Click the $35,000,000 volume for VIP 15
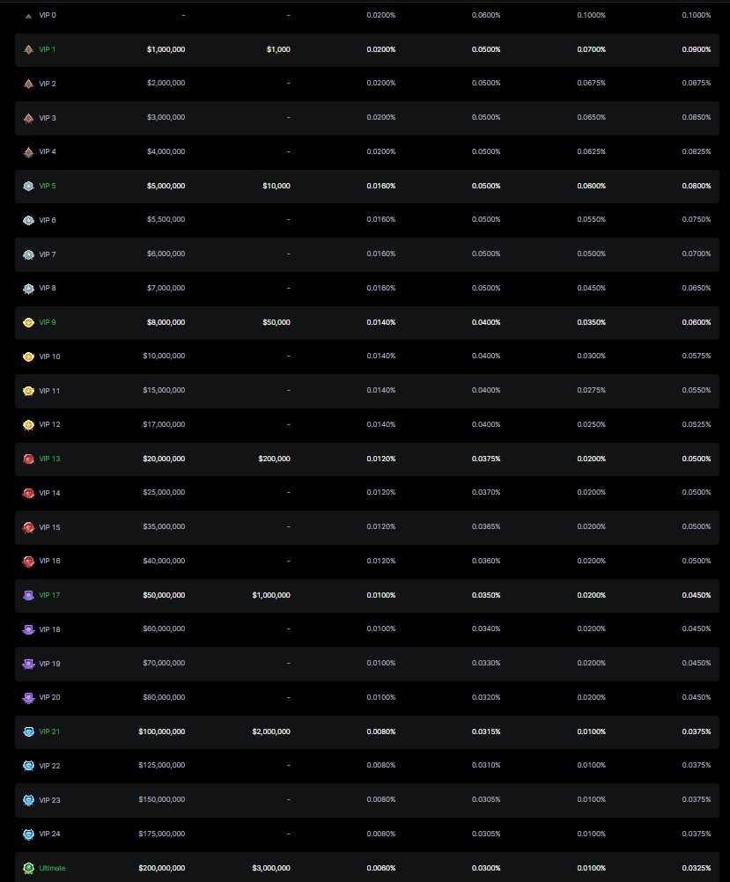The image size is (730, 882). [164, 527]
